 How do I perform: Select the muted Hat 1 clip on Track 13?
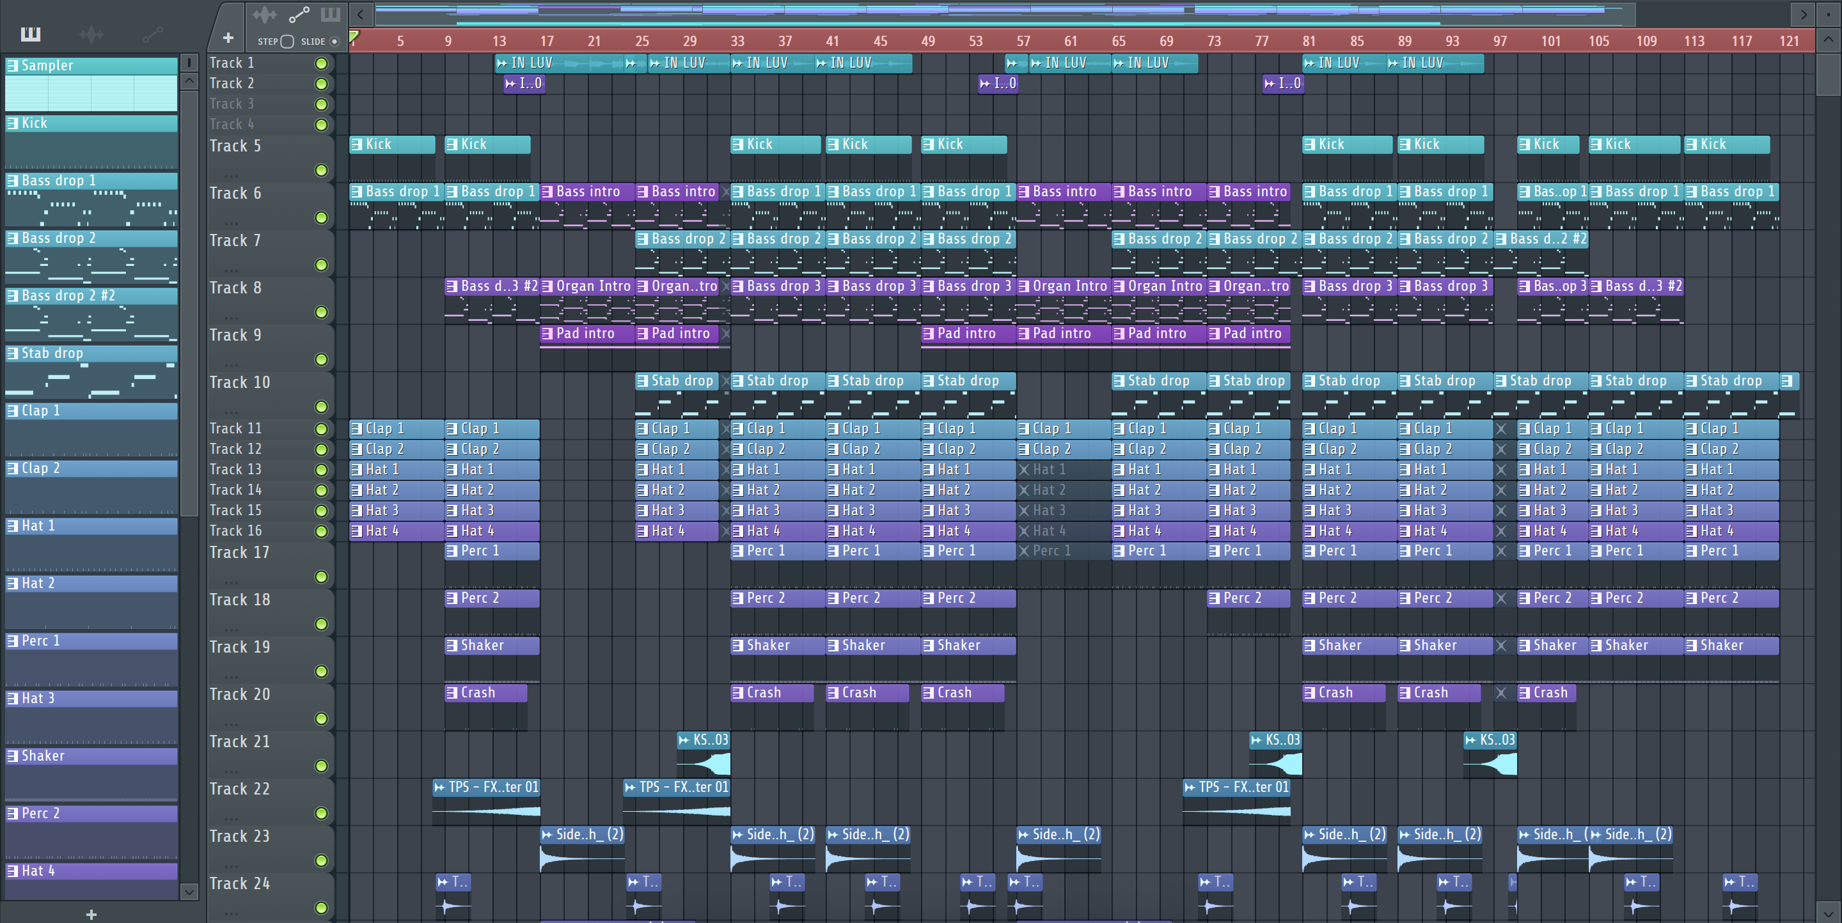pos(1063,470)
